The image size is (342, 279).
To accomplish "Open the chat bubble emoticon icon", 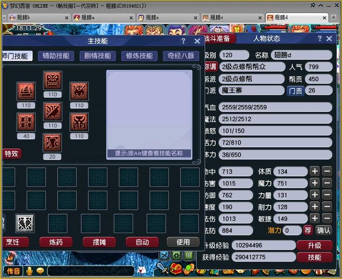I will (40, 271).
